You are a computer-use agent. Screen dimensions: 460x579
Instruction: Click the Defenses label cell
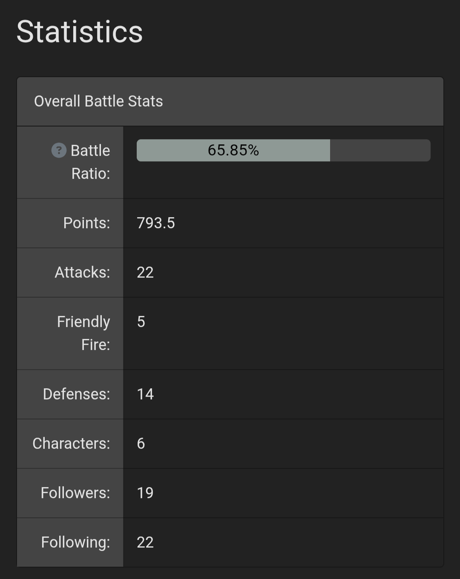point(70,395)
